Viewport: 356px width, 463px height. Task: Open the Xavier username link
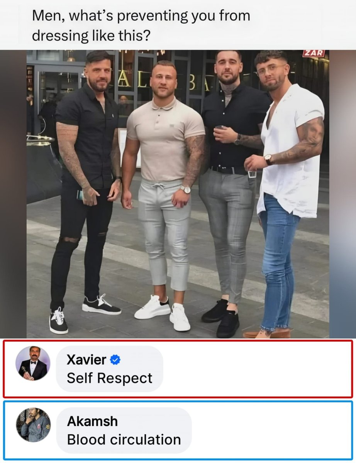pyautogui.click(x=86, y=360)
